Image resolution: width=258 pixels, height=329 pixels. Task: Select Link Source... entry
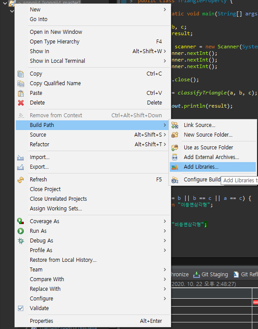click(x=213, y=125)
